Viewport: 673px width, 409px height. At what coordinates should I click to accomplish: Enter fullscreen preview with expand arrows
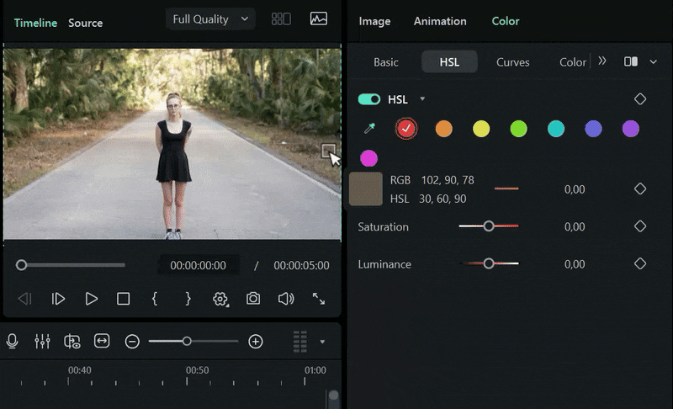pyautogui.click(x=319, y=299)
